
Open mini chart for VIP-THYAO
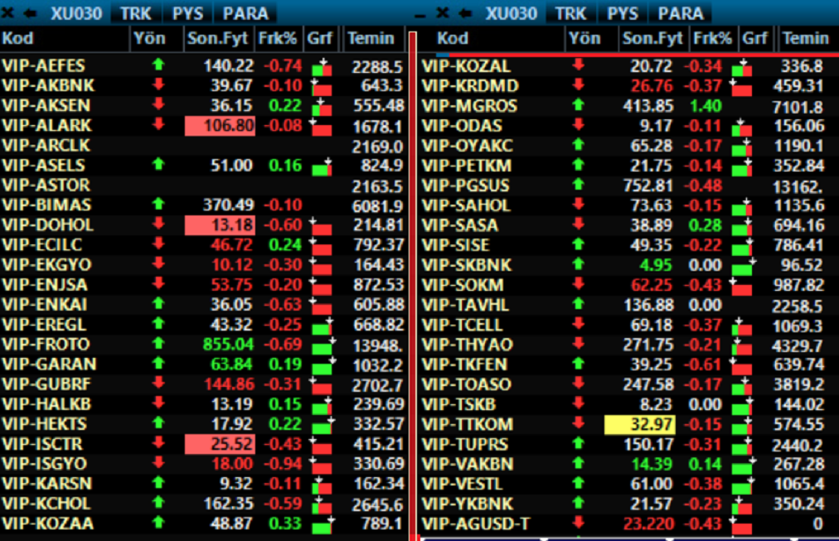click(742, 347)
